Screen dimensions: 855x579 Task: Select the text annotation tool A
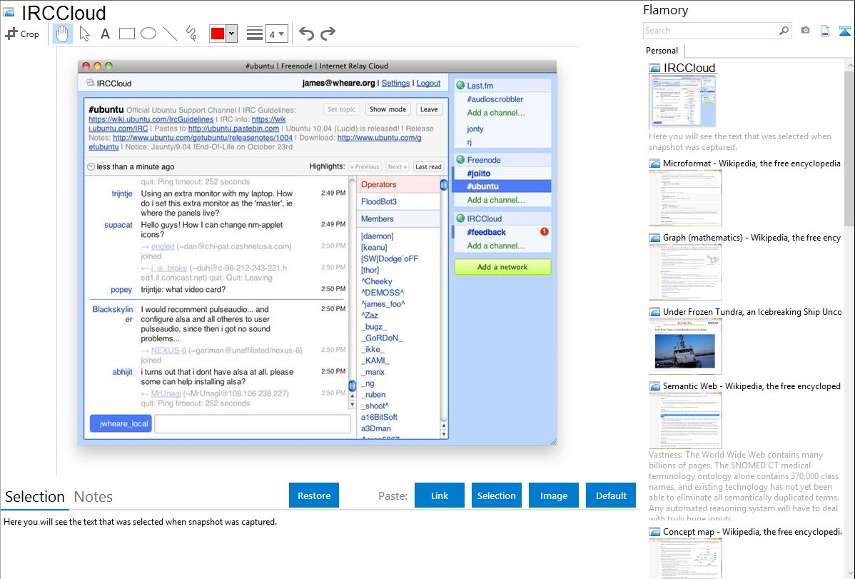click(x=105, y=34)
